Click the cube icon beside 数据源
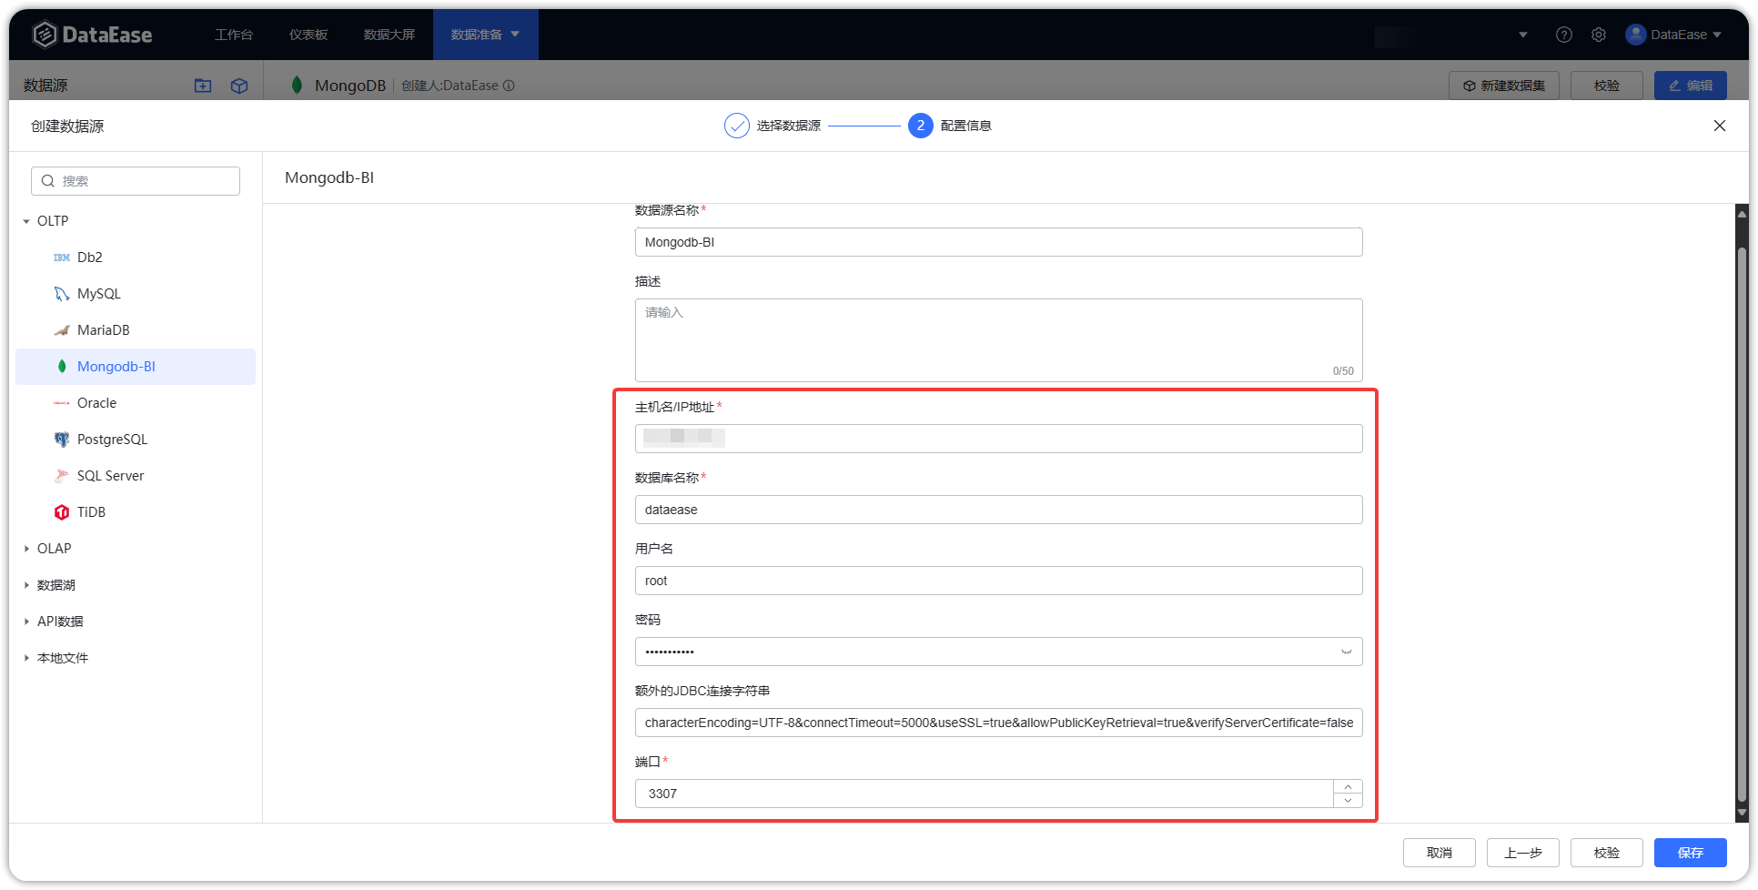 pos(239,86)
